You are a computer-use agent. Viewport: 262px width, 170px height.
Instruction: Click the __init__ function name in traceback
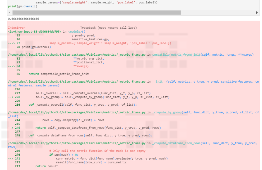[159, 82]
